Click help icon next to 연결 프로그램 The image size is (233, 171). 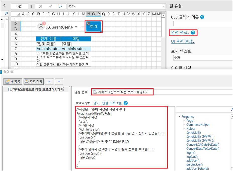coord(126,103)
